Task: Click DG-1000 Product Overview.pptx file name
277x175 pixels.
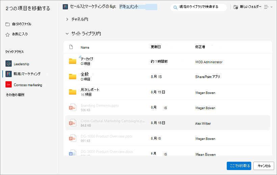Action: pyautogui.click(x=106, y=136)
